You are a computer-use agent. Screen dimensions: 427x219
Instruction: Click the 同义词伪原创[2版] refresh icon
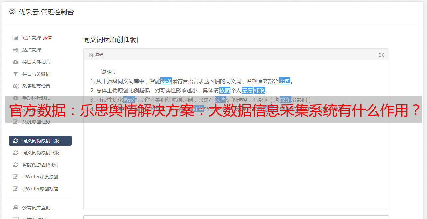point(15,153)
